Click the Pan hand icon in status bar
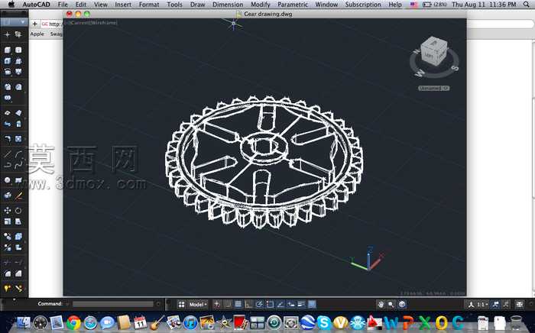 pyautogui.click(x=381, y=305)
